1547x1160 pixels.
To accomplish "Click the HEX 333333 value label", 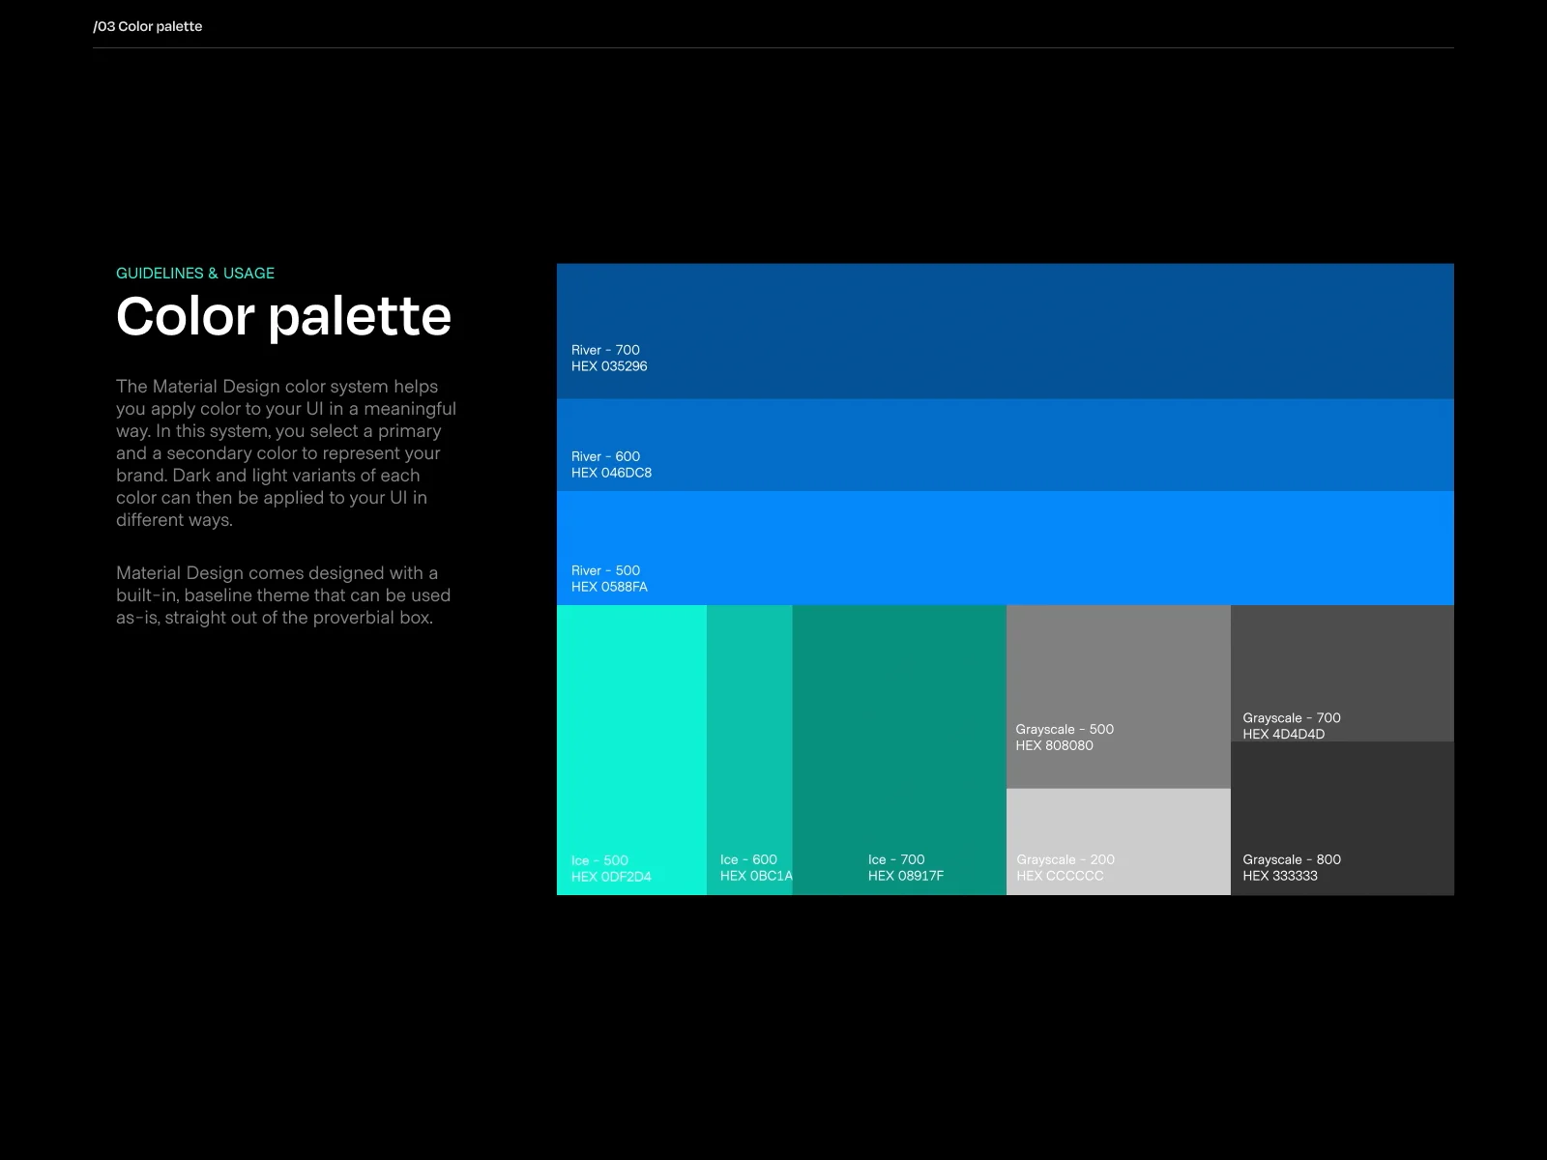I will point(1279,876).
